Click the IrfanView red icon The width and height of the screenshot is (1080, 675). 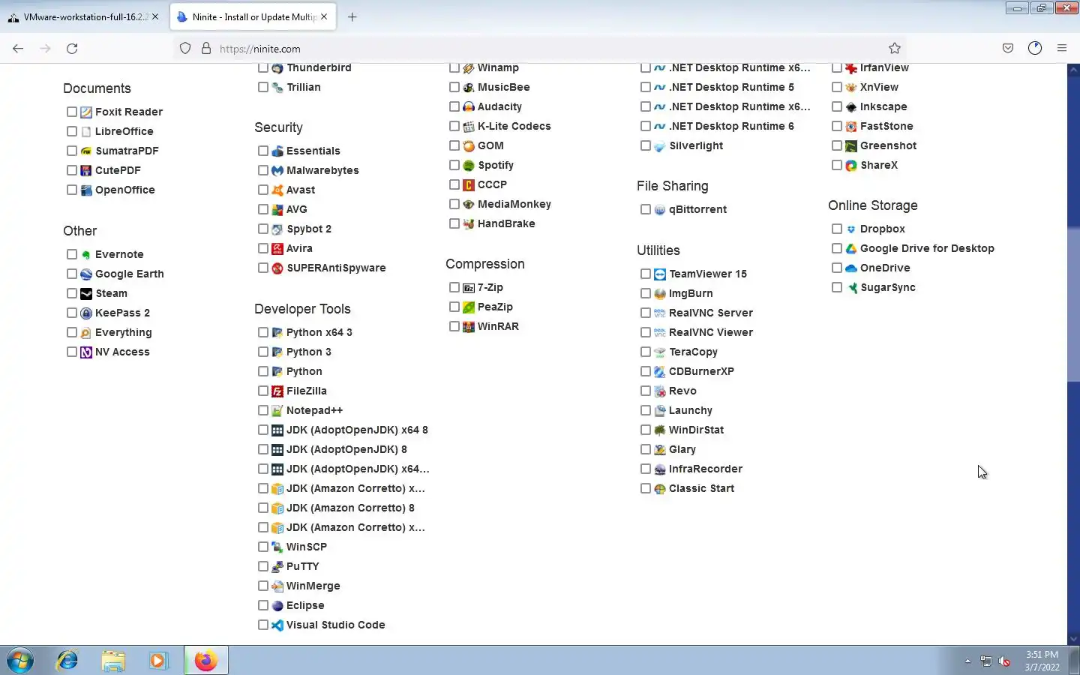tap(851, 67)
